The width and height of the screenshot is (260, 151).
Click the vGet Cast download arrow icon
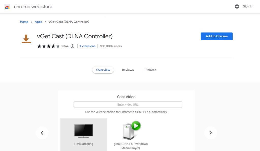(26, 39)
